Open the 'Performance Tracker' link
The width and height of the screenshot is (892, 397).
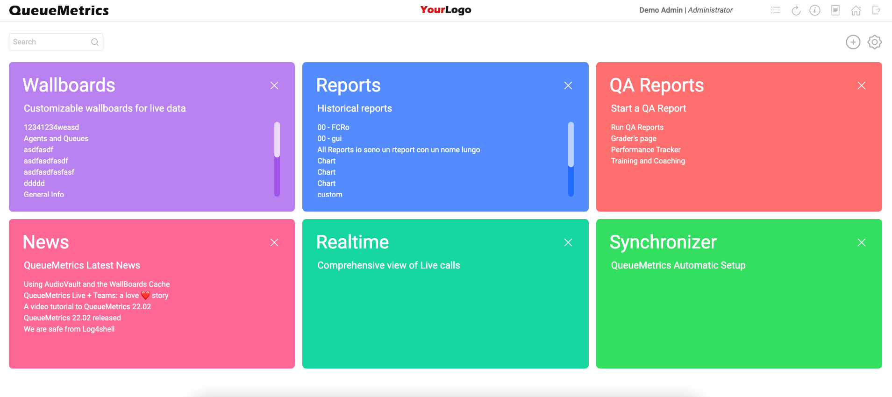[646, 149]
